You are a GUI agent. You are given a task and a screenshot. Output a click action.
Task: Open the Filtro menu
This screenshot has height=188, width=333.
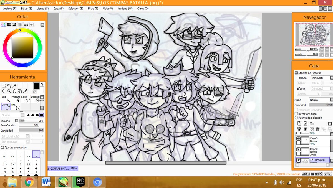click(x=93, y=9)
